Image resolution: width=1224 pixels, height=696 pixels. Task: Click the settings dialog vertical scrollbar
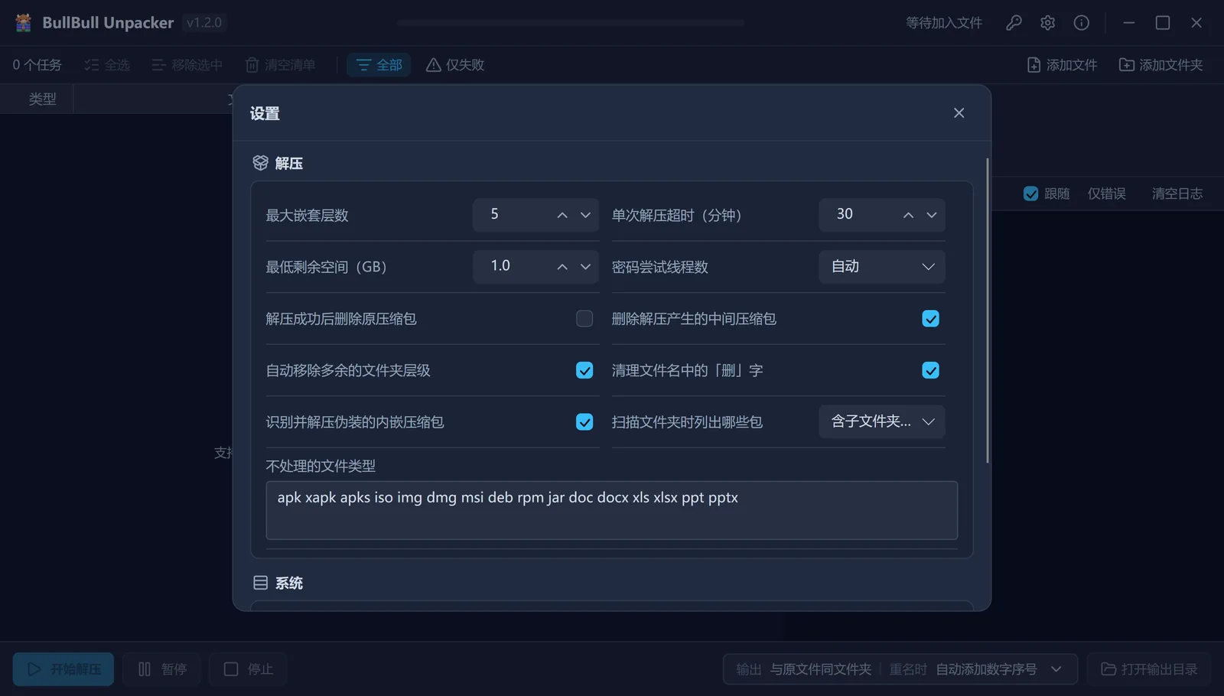988,311
